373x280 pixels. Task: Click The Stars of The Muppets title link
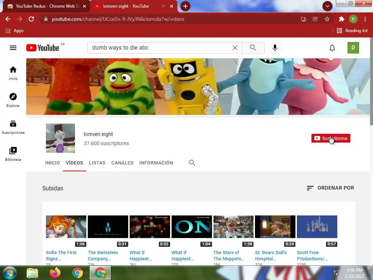pos(229,256)
